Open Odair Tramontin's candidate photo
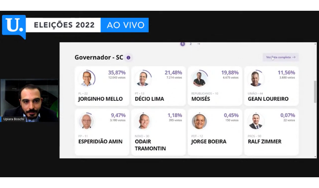Image resolution: width=319 pixels, height=188 pixels. coord(142,121)
